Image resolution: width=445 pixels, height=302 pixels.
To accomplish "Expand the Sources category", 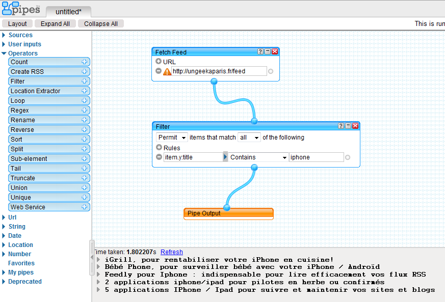I will pyautogui.click(x=4, y=35).
